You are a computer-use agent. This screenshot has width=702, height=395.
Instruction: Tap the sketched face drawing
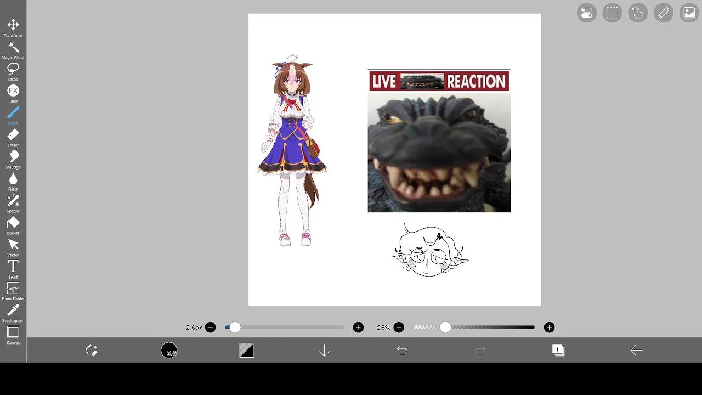click(431, 250)
